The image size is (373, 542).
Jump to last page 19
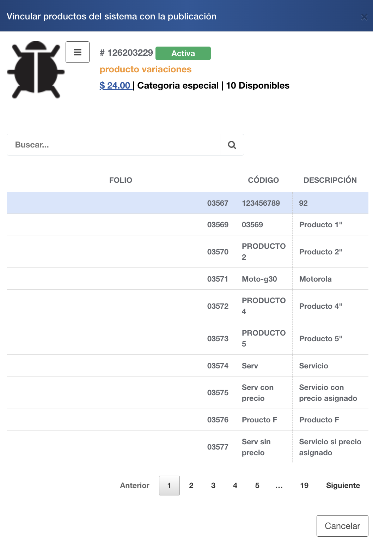[304, 486]
